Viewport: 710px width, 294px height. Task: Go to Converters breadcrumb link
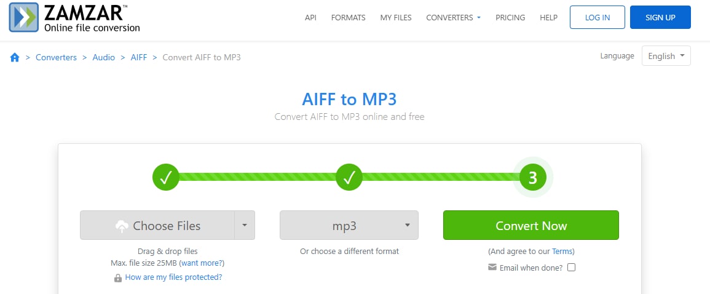56,58
